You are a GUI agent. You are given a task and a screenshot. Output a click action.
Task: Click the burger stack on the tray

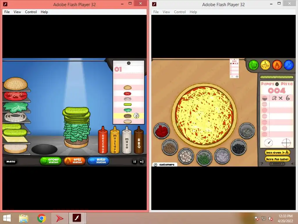77,128
